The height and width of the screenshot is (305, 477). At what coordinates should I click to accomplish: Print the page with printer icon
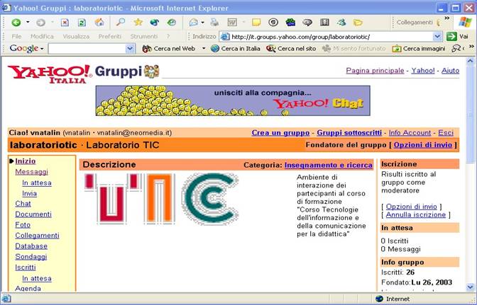coord(214,22)
